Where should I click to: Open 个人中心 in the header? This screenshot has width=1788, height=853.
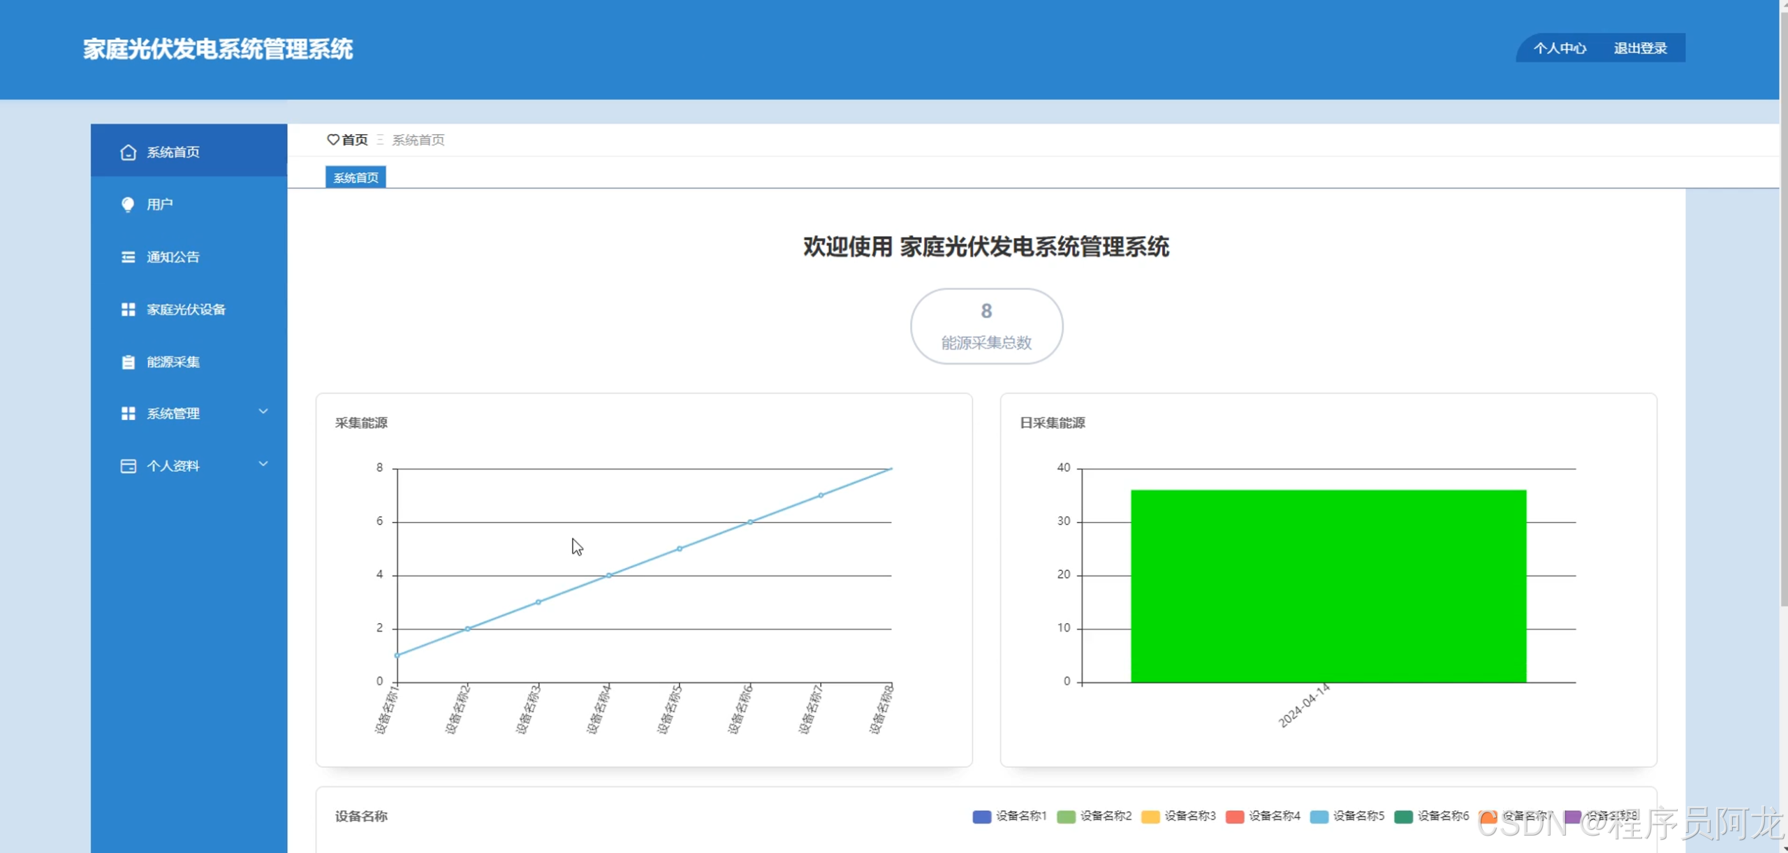1560,48
